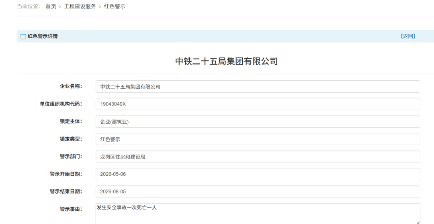Image resolution: width=434 pixels, height=224 pixels.
Task: Click the 单位组织机构代码: label
Action: (x=61, y=104)
